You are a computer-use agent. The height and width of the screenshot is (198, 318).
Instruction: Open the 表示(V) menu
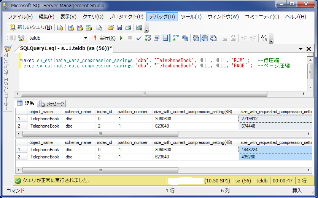pyautogui.click(x=68, y=17)
